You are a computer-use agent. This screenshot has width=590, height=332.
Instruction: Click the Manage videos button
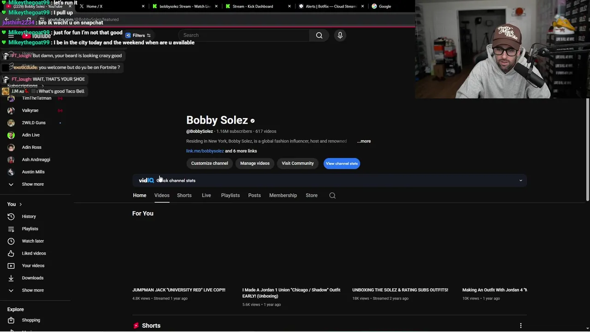tap(255, 163)
